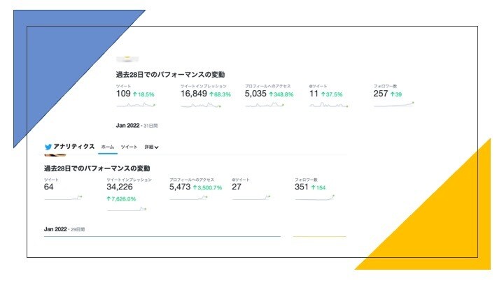
Task: Click the sparkline under value 351
Action: point(315,197)
